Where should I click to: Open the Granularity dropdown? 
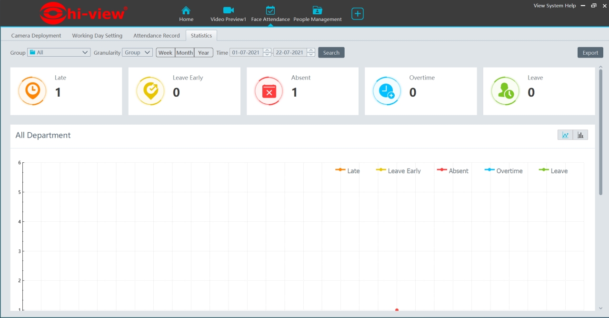137,53
